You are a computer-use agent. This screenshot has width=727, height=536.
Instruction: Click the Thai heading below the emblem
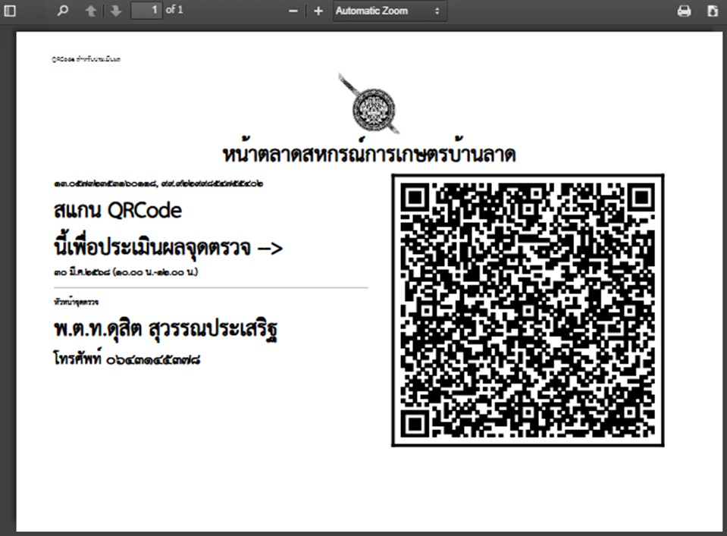[x=369, y=155]
